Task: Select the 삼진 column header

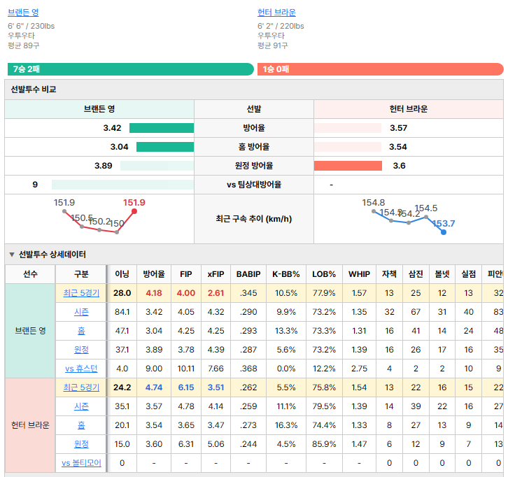Action: tap(416, 274)
